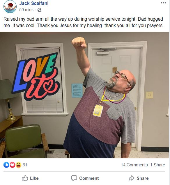170x185 pixels.
Task: Click the thumbs-up outline icon beside Like
Action: click(25, 178)
